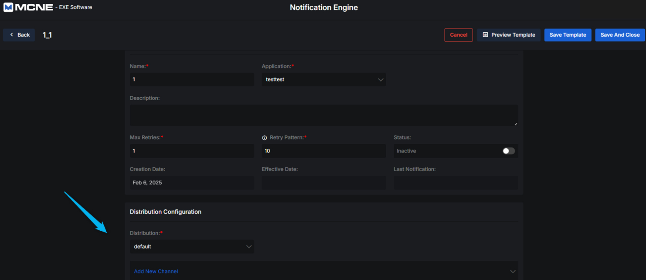
Task: Click the Retry Pattern info icon
Action: pos(264,138)
